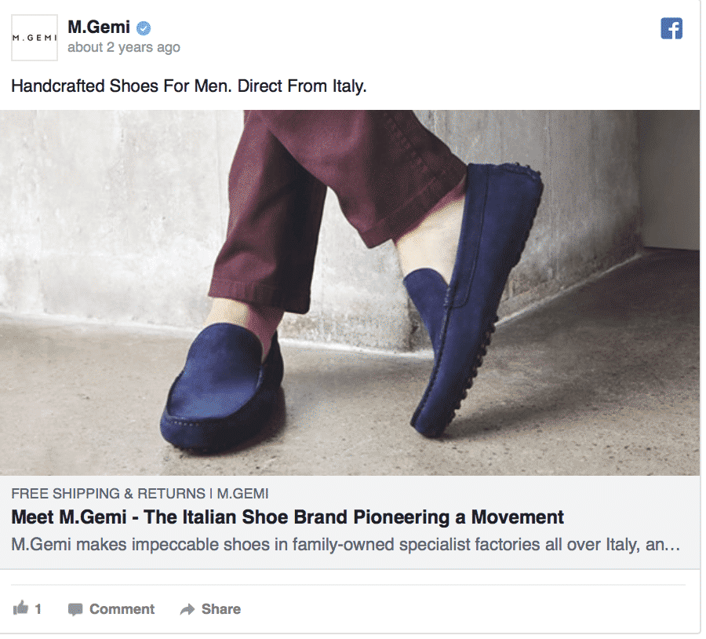The height and width of the screenshot is (639, 706).
Task: Click the Facebook logo icon
Action: 671,29
